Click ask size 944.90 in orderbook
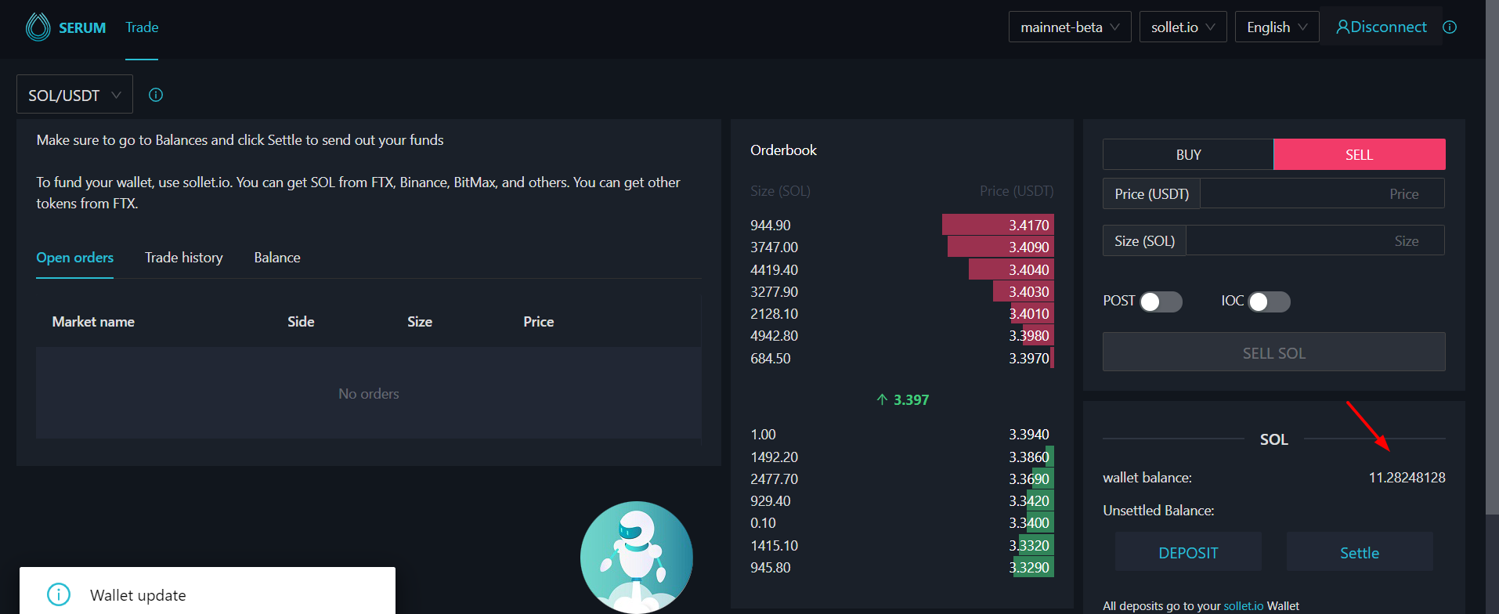 pyautogui.click(x=771, y=225)
